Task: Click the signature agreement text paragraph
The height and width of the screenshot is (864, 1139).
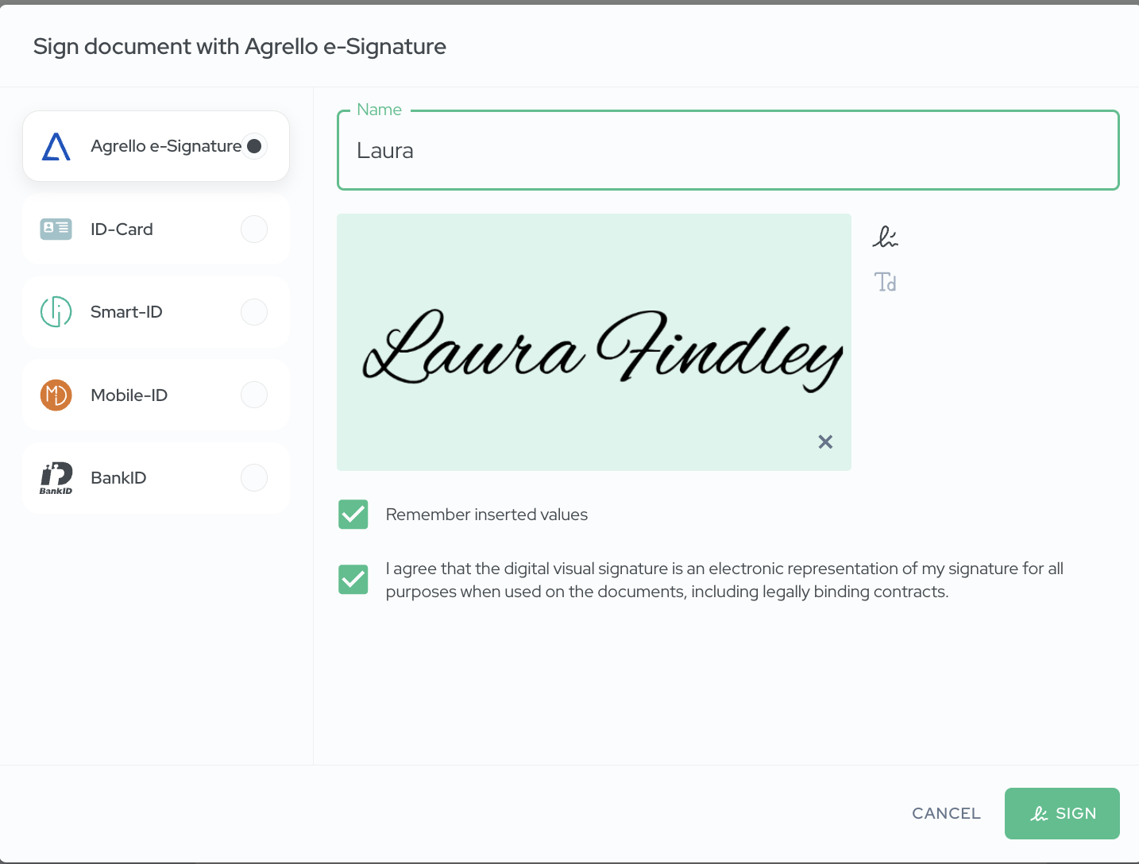Action: (x=724, y=580)
